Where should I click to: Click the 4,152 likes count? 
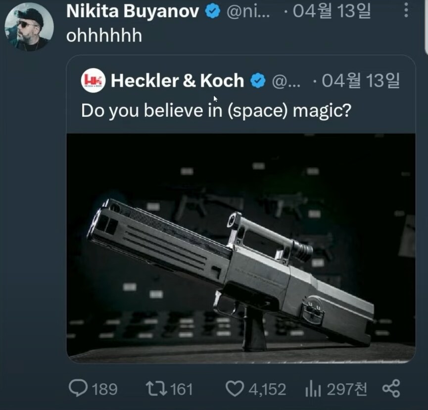[x=267, y=389]
